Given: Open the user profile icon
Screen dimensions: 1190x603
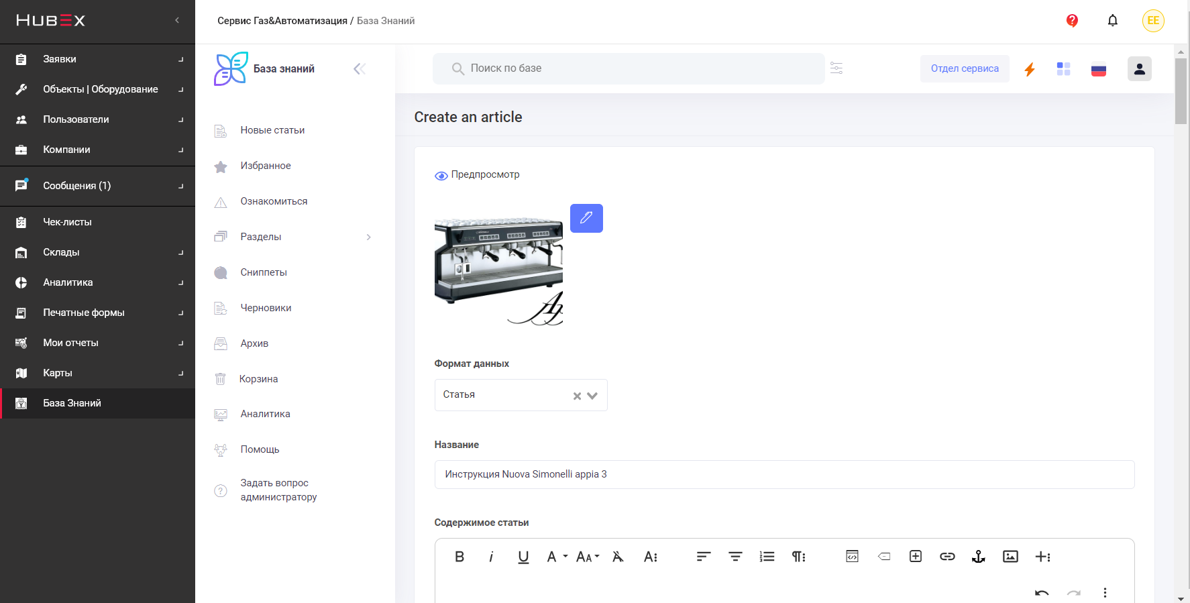Looking at the screenshot, I should tap(1140, 68).
